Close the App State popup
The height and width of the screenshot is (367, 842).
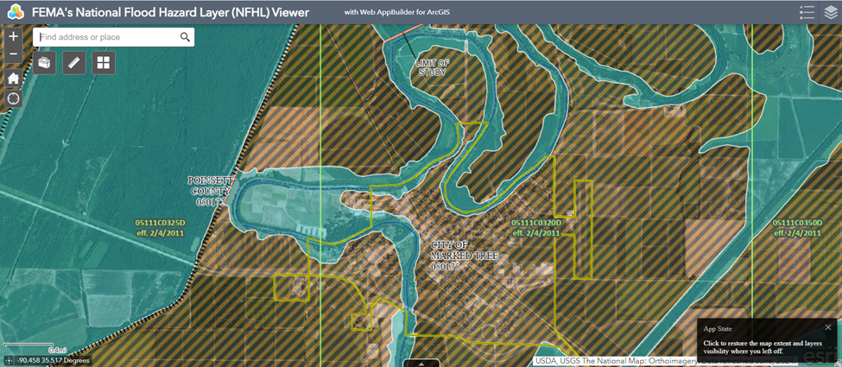point(828,327)
